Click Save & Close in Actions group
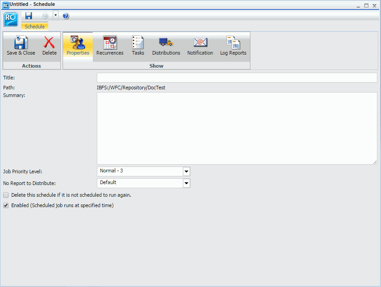The width and height of the screenshot is (381, 287). pos(21,46)
